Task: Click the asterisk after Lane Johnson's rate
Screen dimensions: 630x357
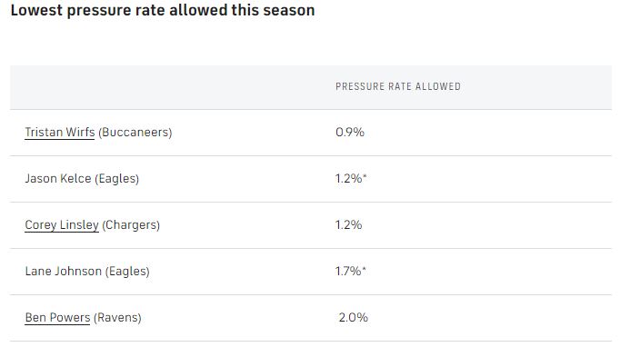Action: [x=364, y=269]
